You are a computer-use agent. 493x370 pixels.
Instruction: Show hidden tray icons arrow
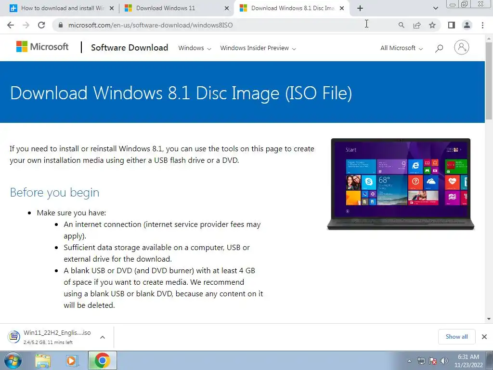(409, 361)
